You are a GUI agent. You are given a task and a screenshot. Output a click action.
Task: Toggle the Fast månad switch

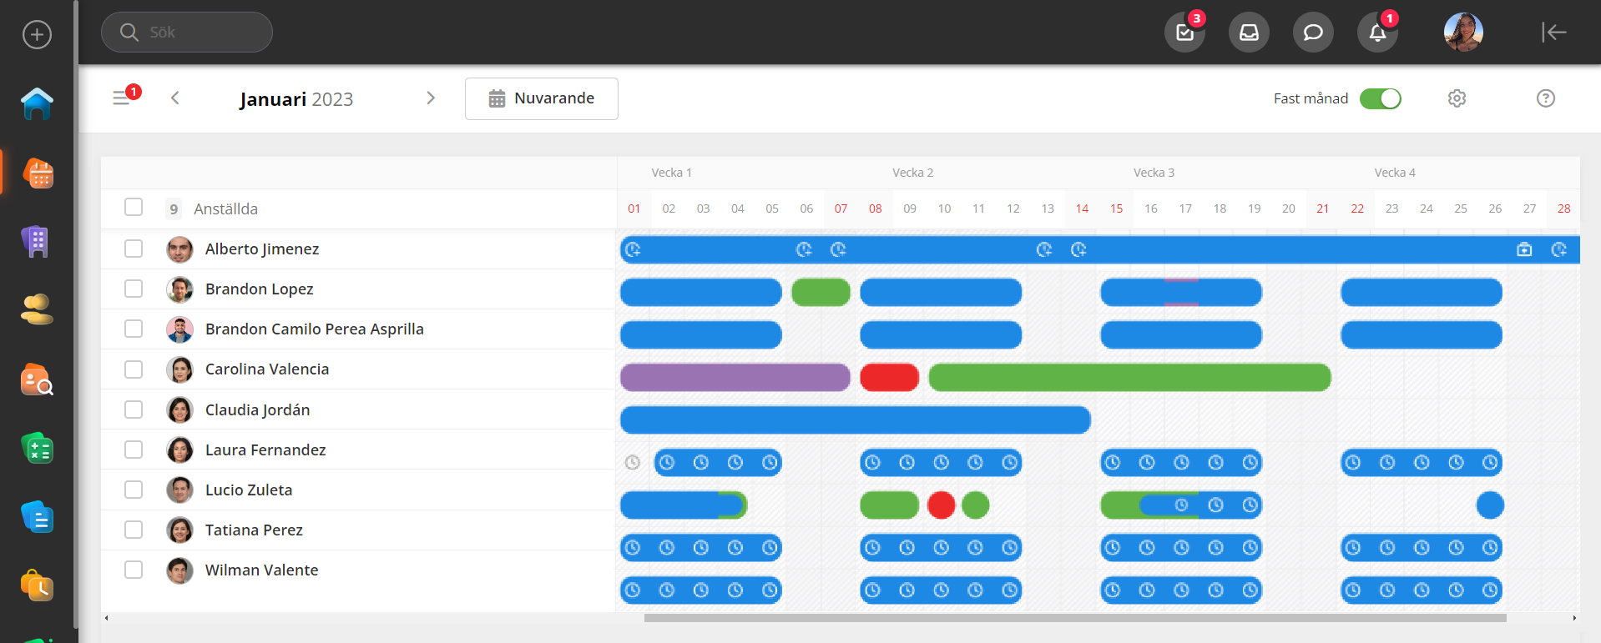pos(1380,98)
